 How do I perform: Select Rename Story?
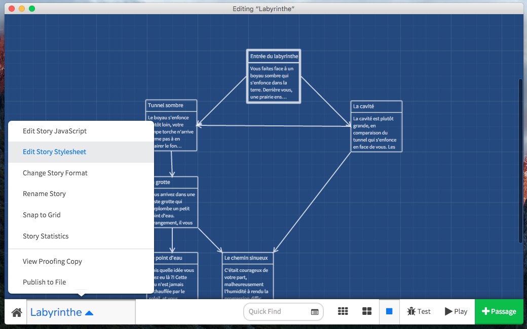(x=44, y=194)
